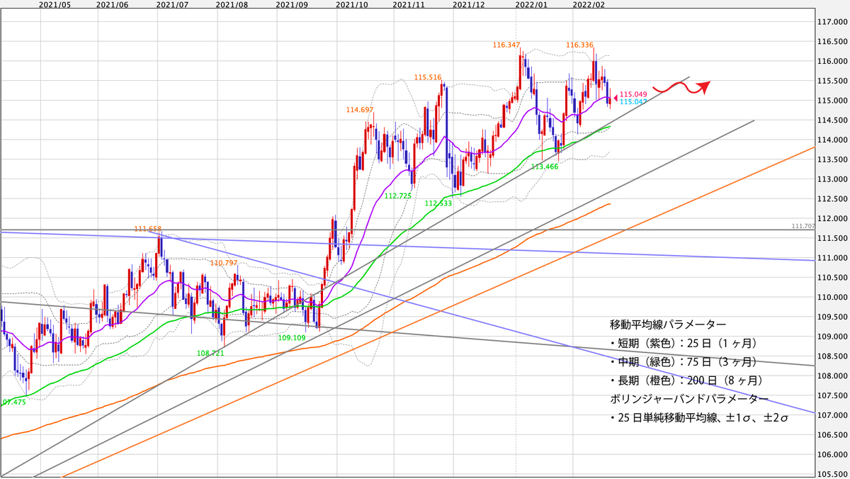Click the 116.000 price axis label
Image resolution: width=850 pixels, height=479 pixels.
pyautogui.click(x=832, y=62)
